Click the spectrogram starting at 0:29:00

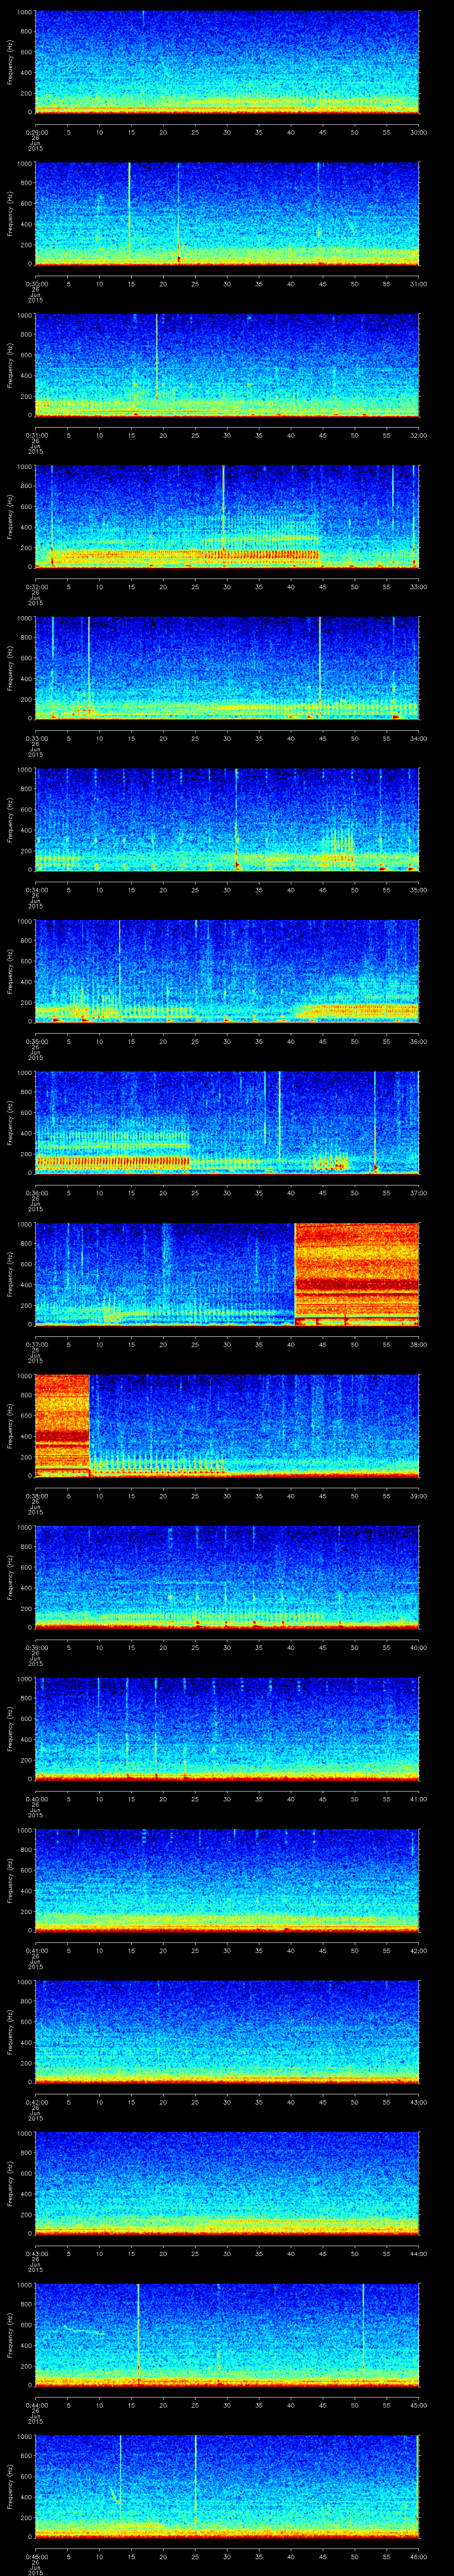[x=227, y=62]
